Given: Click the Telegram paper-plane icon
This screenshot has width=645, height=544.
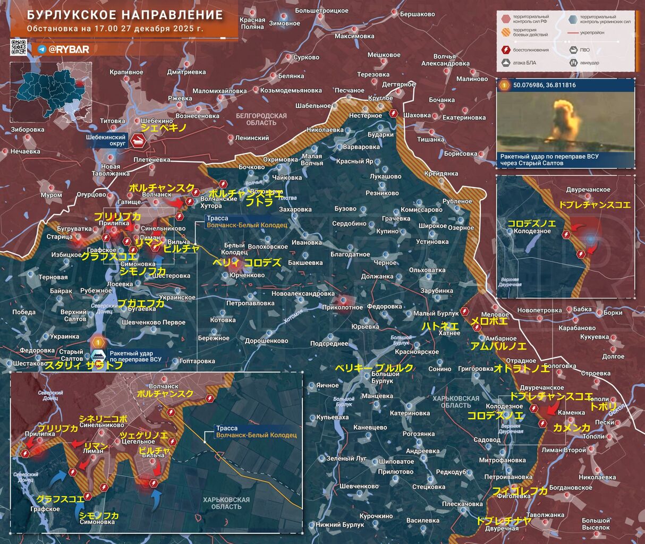Looking at the screenshot, I should point(41,49).
